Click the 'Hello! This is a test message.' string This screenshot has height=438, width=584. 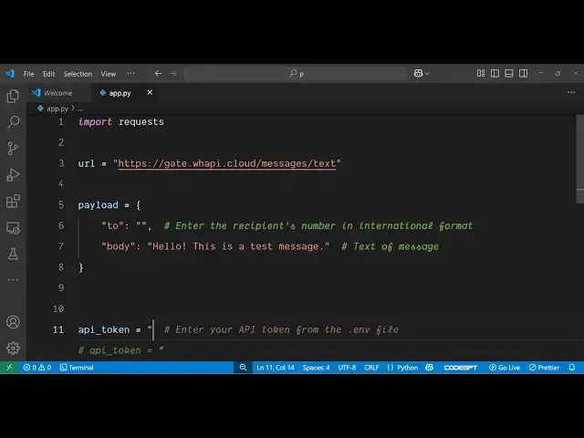click(x=238, y=246)
